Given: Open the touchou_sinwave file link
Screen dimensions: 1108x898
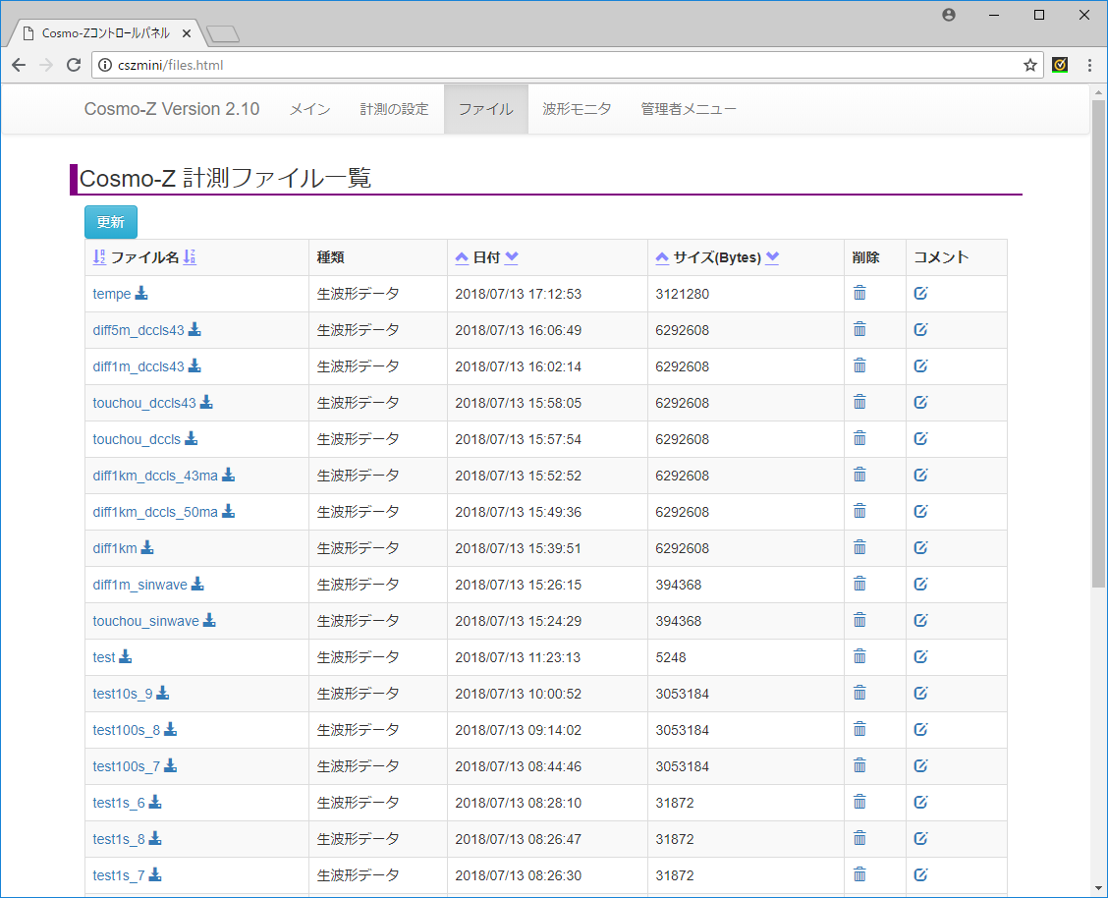Looking at the screenshot, I should [145, 620].
